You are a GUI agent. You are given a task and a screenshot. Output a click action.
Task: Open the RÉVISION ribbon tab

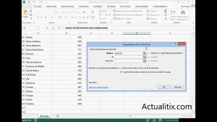111,6
